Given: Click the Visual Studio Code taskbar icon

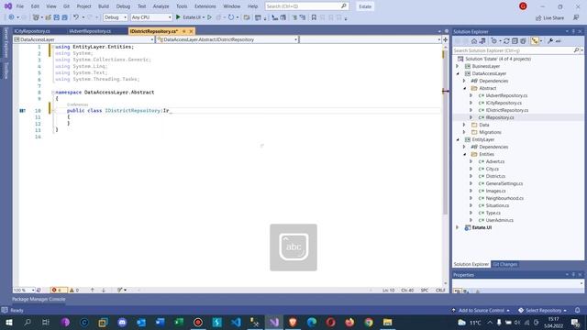Looking at the screenshot, I should point(236,322).
